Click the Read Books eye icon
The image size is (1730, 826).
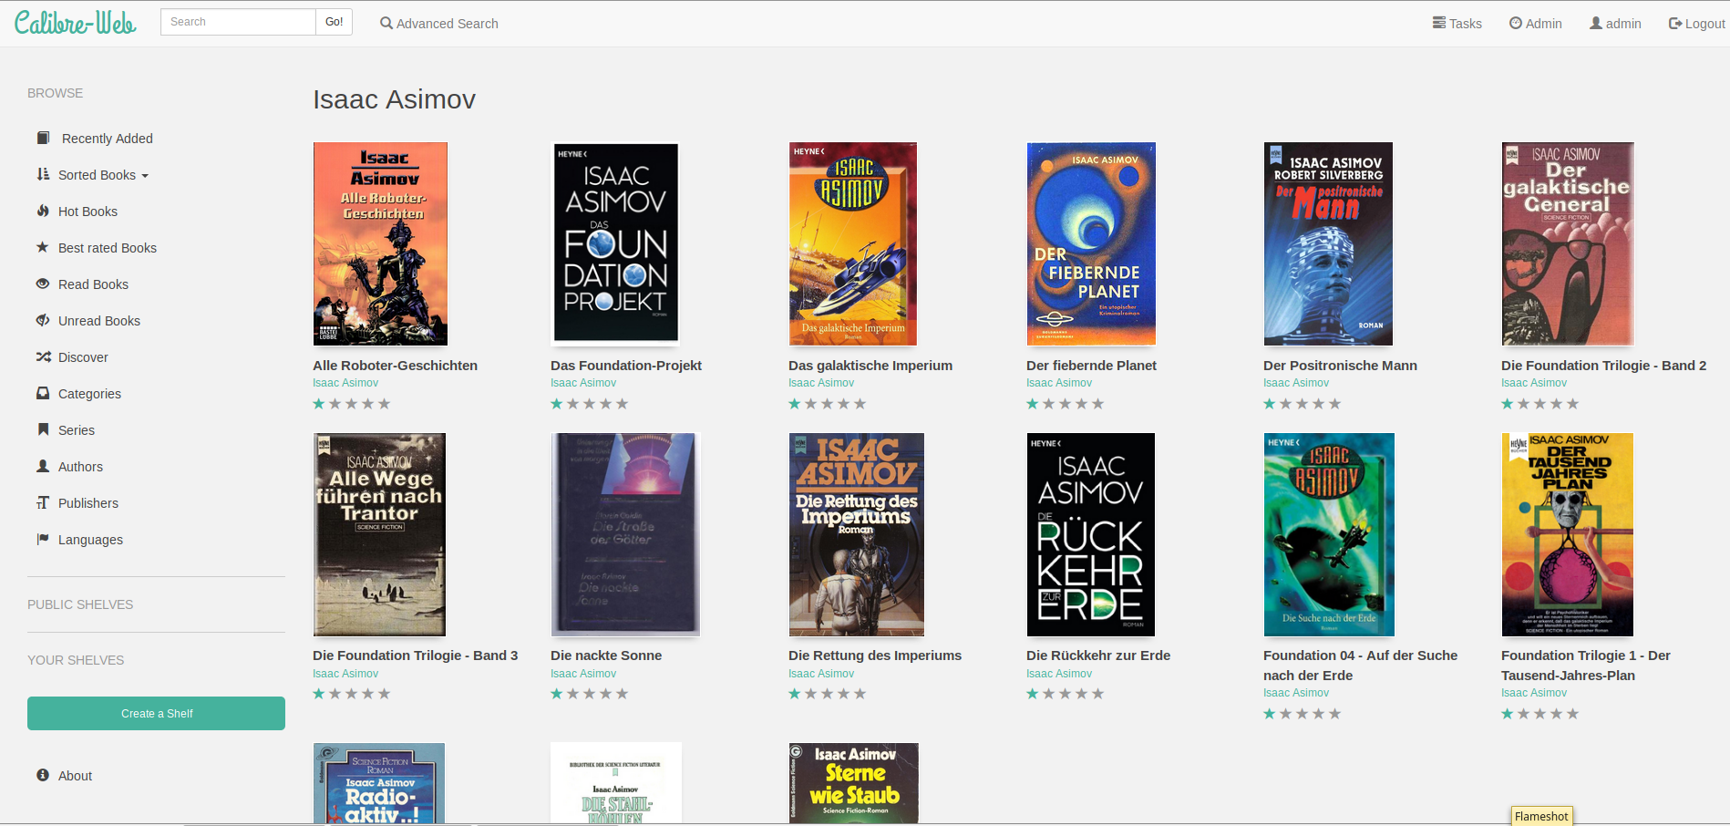[x=43, y=284]
